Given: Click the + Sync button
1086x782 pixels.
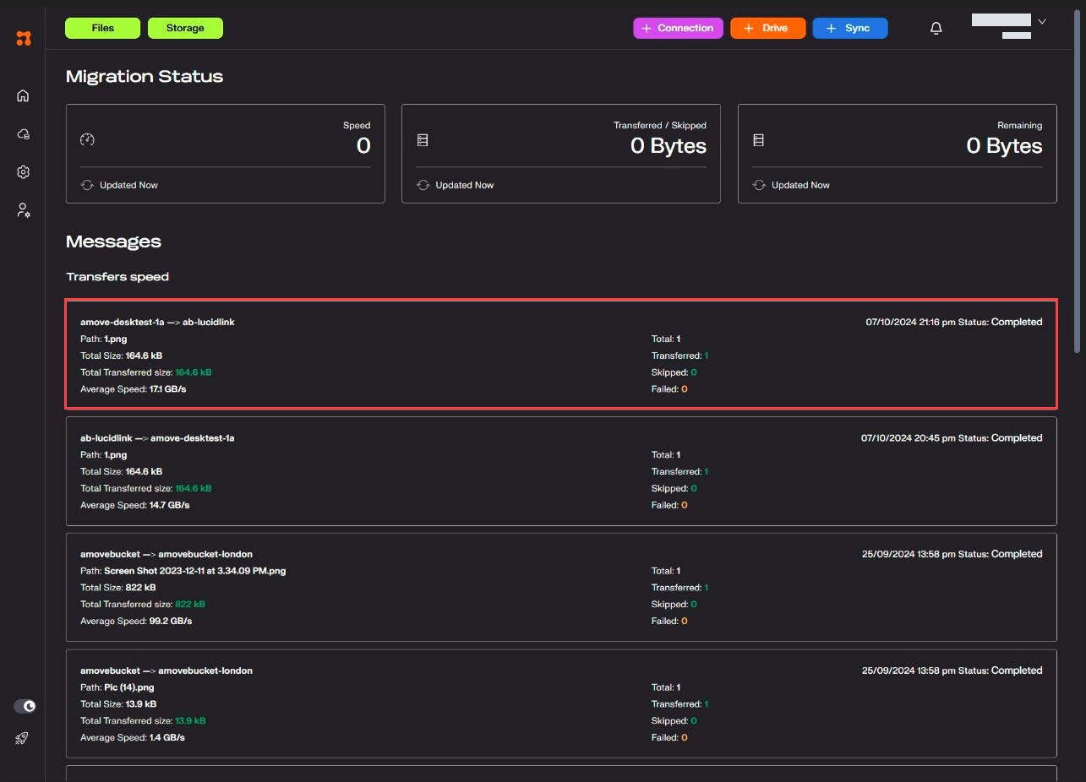Looking at the screenshot, I should [849, 29].
